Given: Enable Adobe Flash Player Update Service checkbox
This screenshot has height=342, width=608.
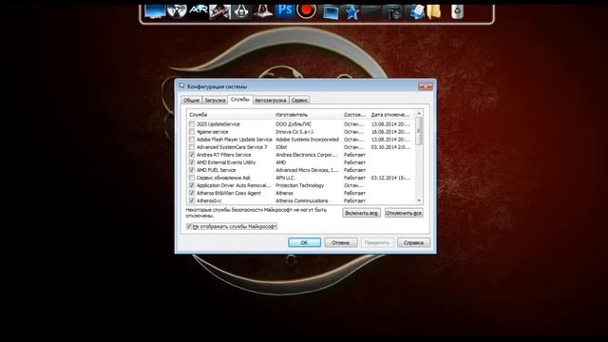Looking at the screenshot, I should click(192, 140).
